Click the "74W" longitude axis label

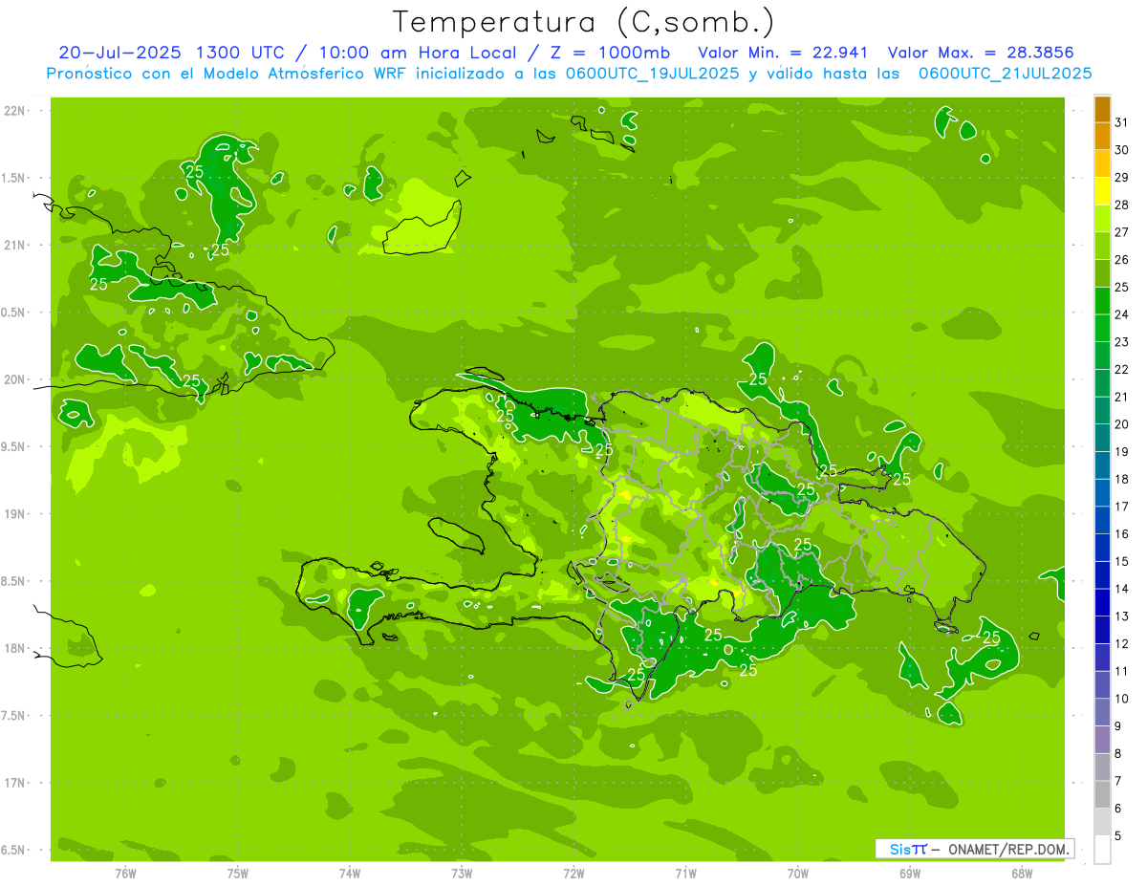pyautogui.click(x=350, y=874)
